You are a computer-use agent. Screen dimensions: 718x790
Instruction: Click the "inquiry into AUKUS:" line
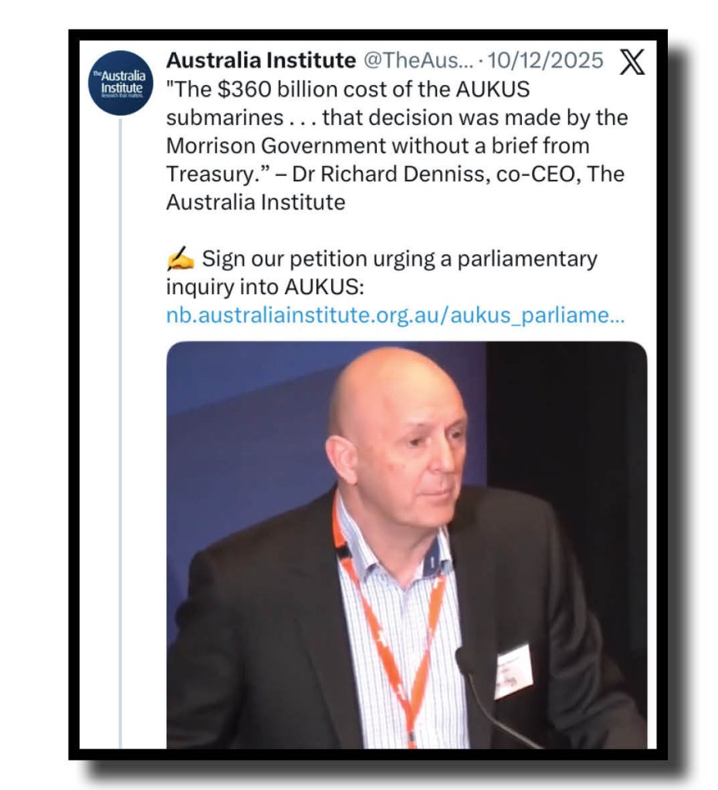(265, 287)
